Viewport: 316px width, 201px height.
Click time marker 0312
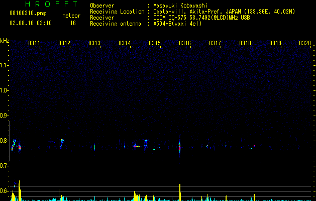pos(64,43)
